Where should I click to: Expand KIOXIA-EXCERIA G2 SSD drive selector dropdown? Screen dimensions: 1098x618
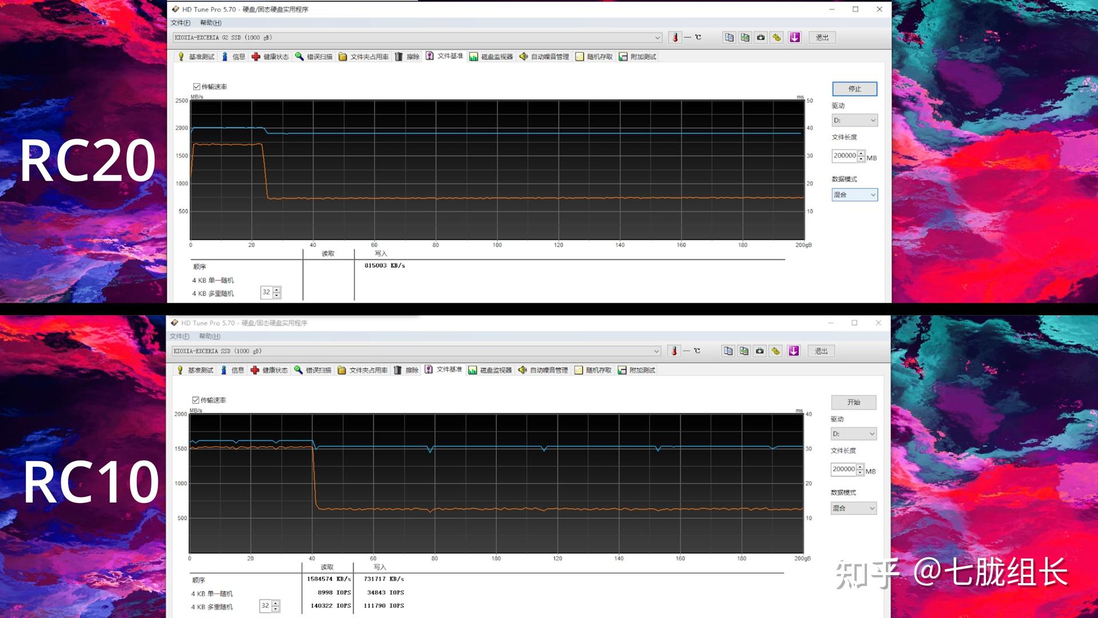(657, 38)
